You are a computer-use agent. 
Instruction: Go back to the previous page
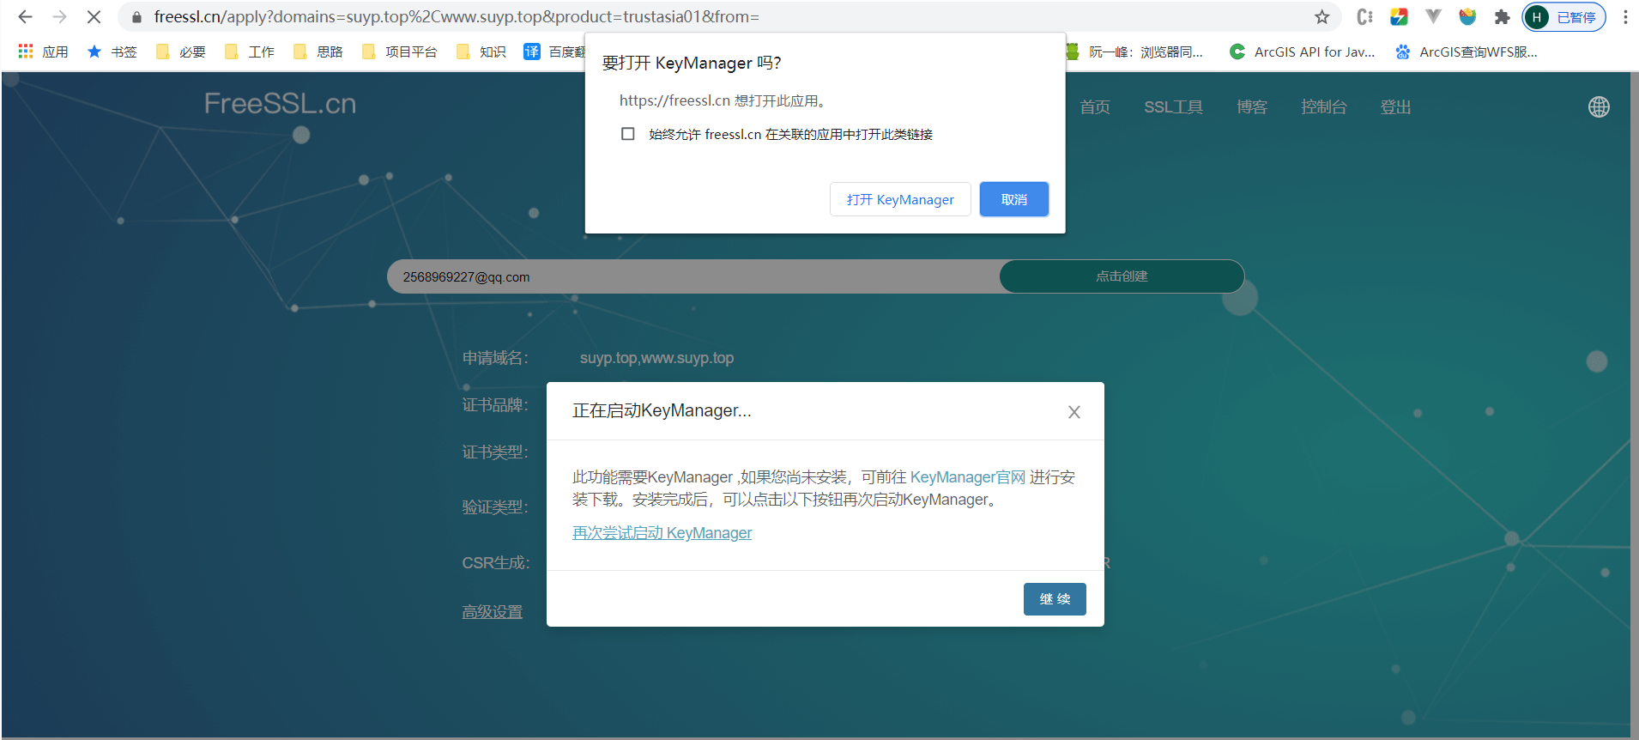pos(25,16)
